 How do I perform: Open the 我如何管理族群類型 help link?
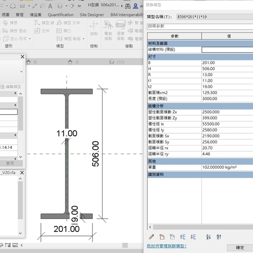tap(167, 246)
